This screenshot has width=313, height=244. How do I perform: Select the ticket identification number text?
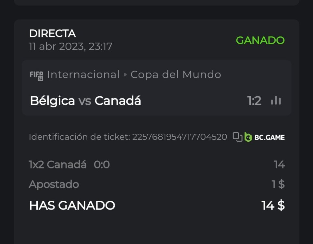179,137
